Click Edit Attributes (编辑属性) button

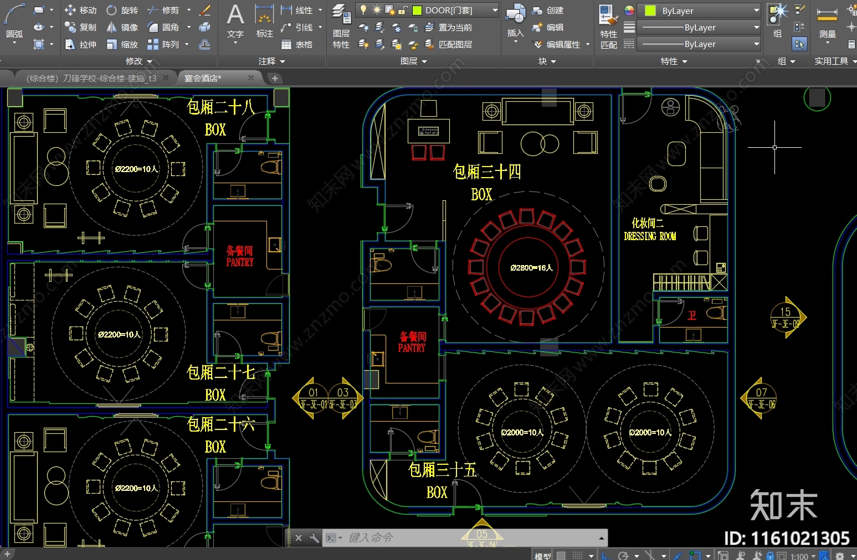pyautogui.click(x=556, y=44)
